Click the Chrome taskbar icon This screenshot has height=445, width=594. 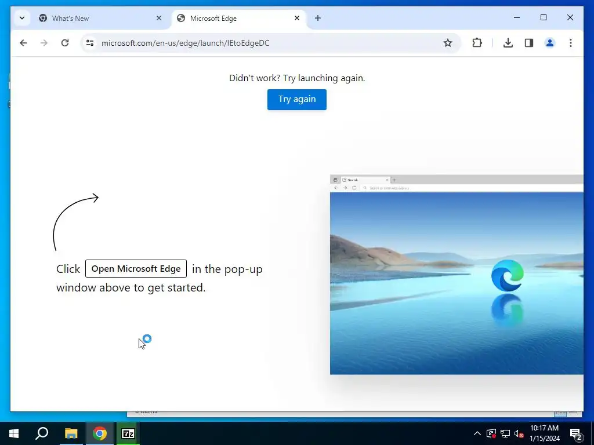pos(100,433)
